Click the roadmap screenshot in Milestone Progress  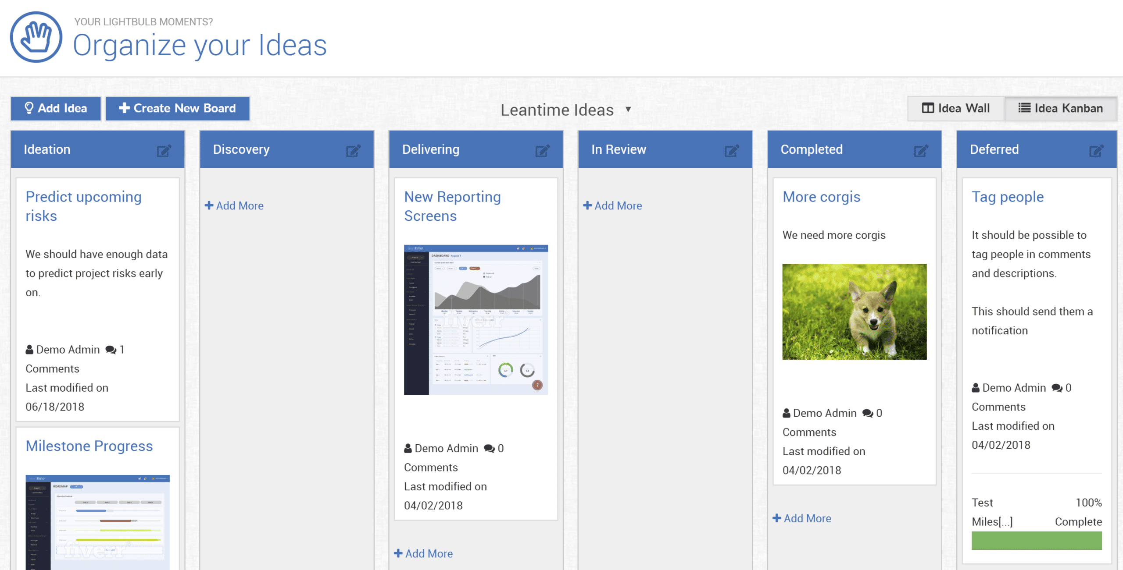click(x=97, y=522)
